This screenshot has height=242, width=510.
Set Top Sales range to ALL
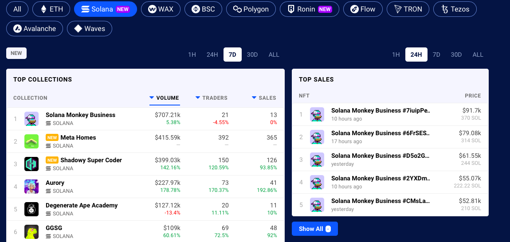(478, 55)
